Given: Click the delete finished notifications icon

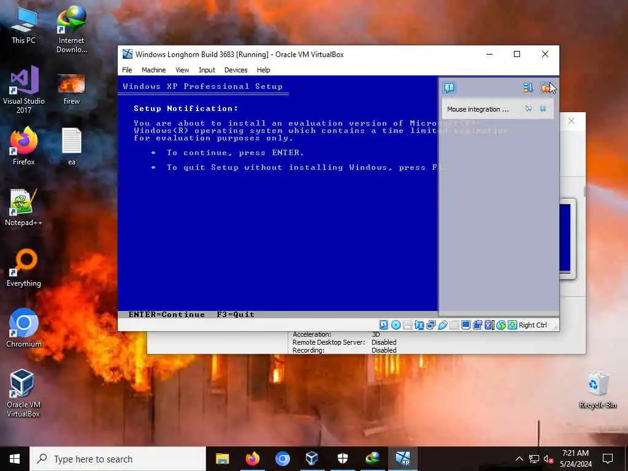Looking at the screenshot, I should [x=545, y=88].
